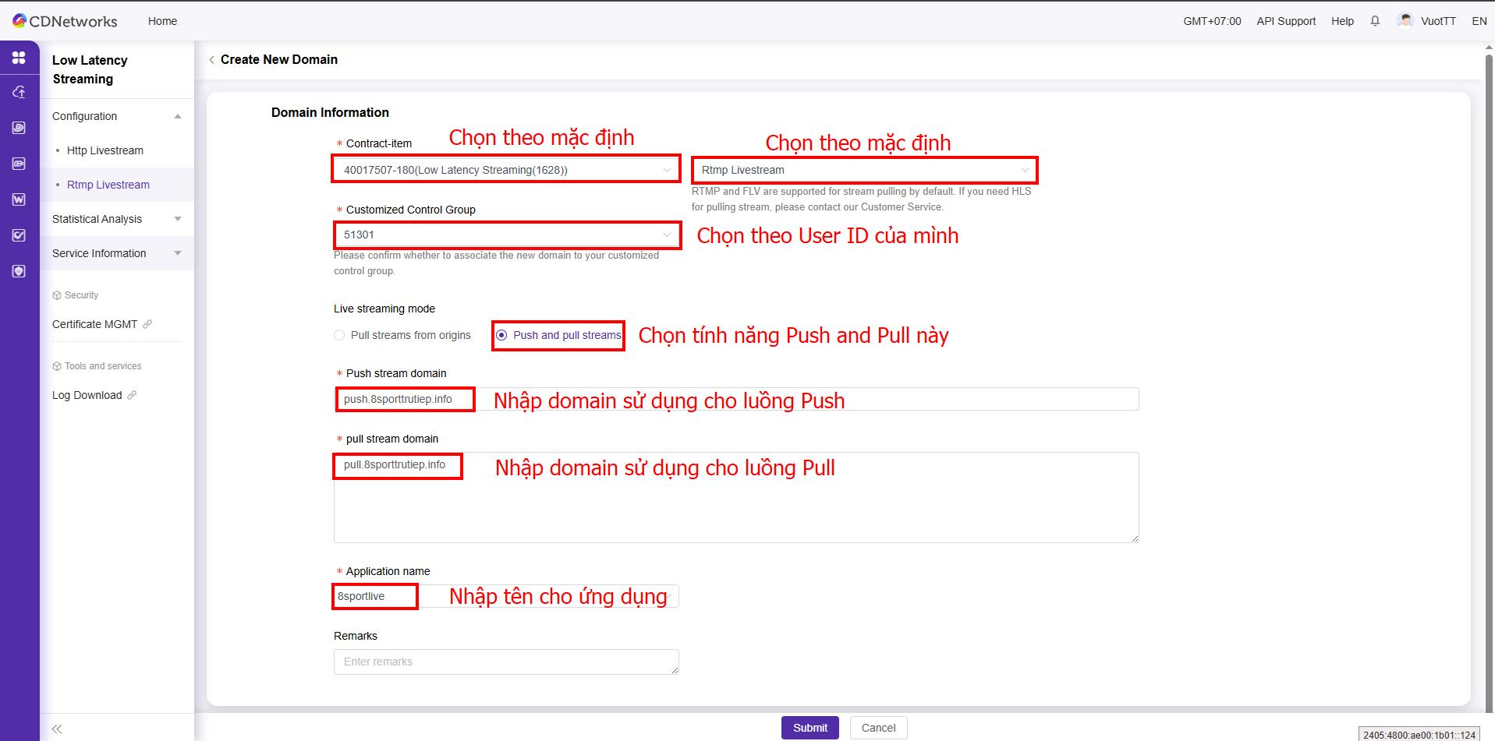Click the Cancel button
This screenshot has height=741, width=1495.
coord(878,728)
